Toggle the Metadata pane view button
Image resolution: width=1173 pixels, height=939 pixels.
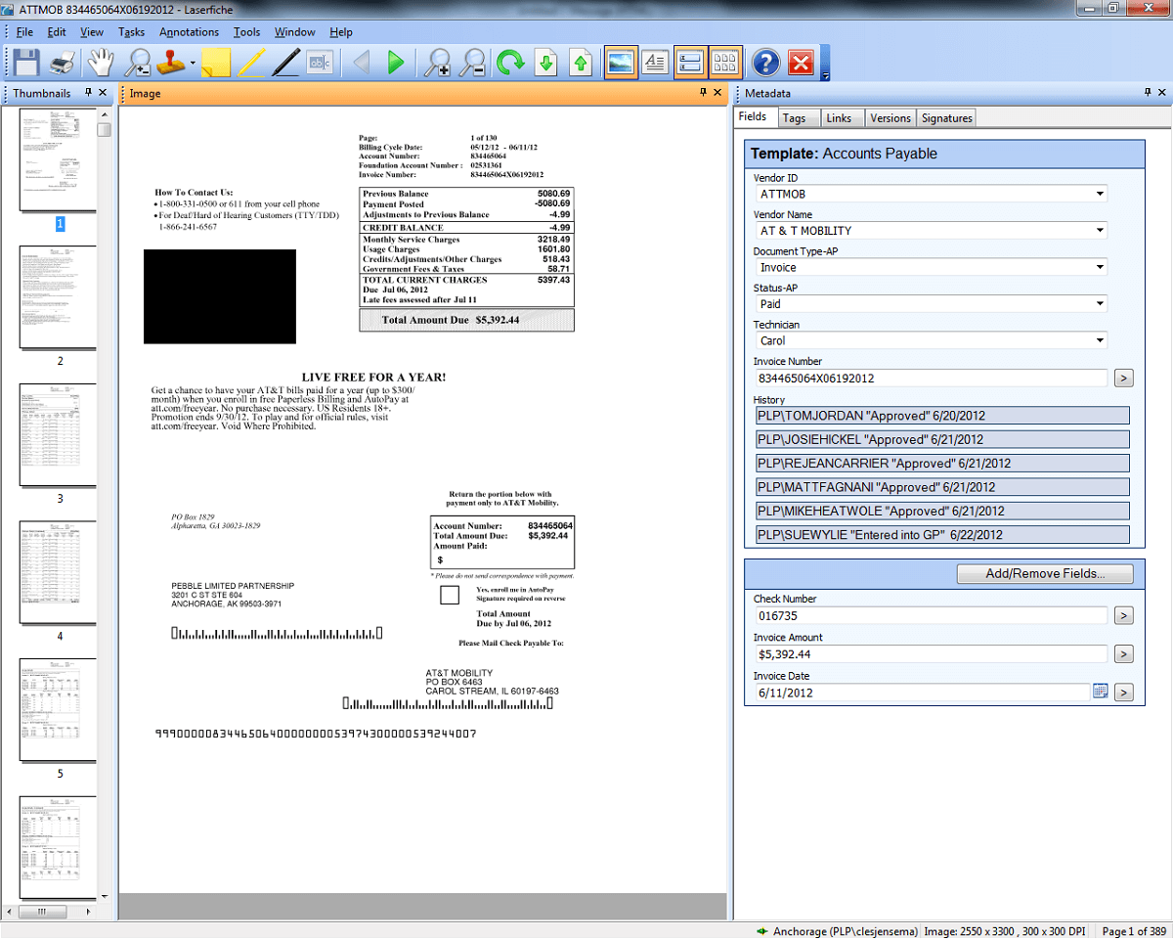[690, 62]
